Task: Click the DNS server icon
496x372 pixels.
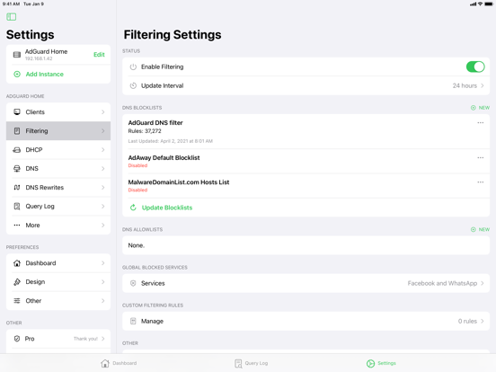Action: point(17,169)
